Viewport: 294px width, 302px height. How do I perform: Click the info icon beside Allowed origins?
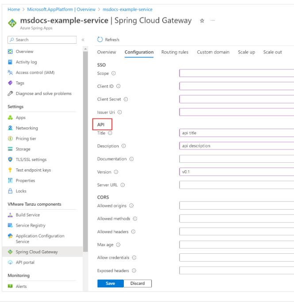click(x=131, y=206)
